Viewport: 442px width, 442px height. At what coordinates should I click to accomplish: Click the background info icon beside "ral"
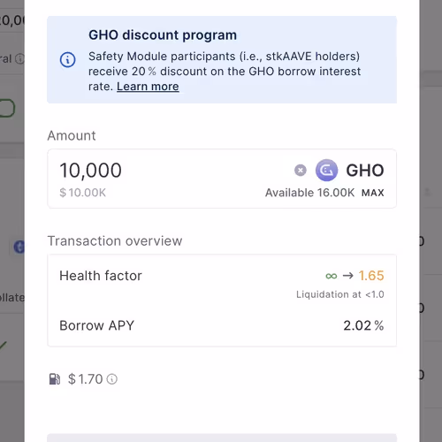click(19, 59)
